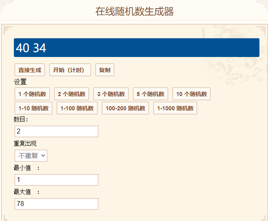Image resolution: width=268 pixels, height=221 pixels.
Task: Click the 直接生成 button
Action: 30,70
